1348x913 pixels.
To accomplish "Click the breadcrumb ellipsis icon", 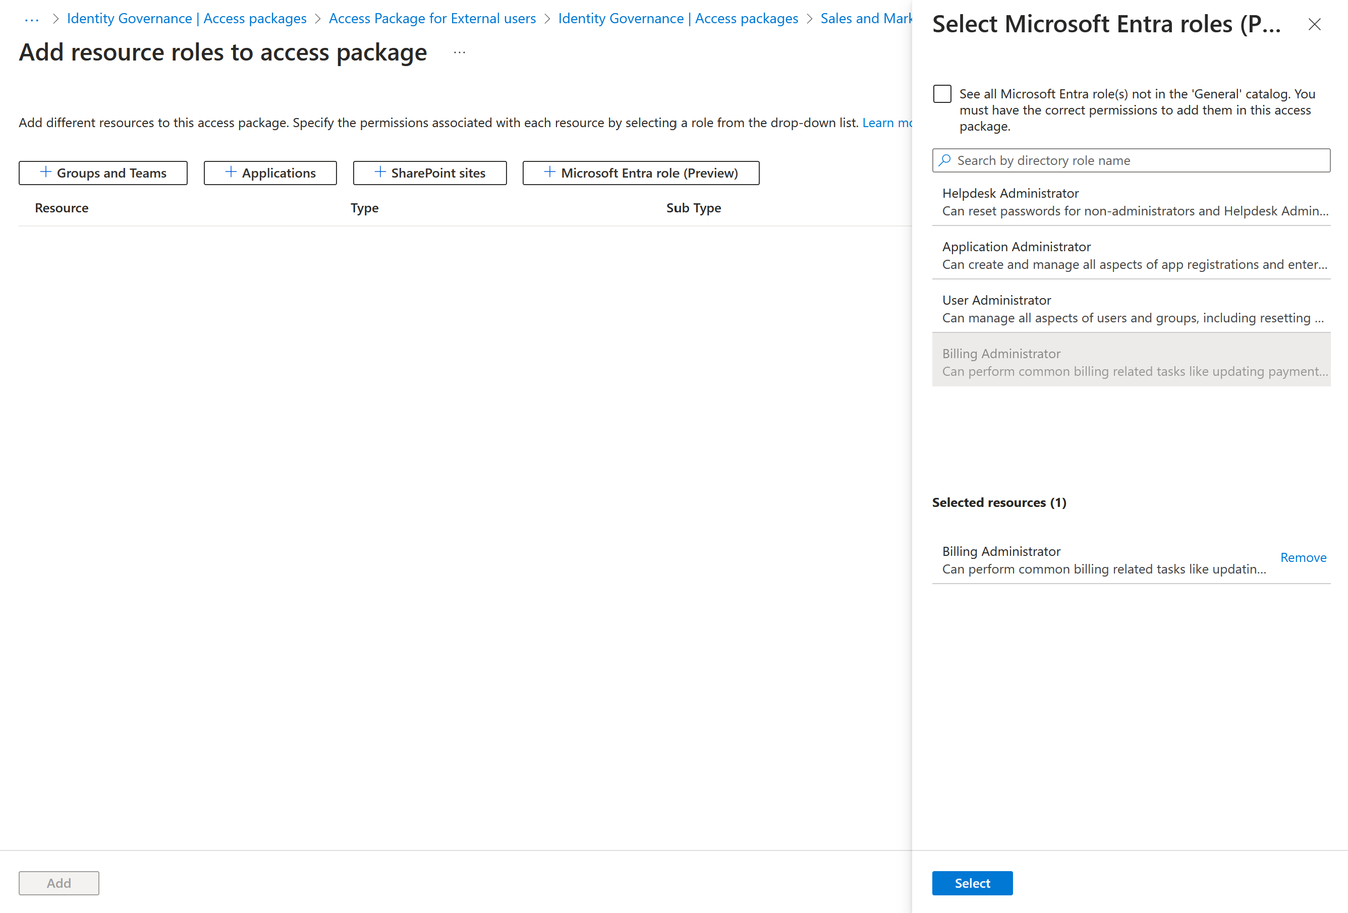I will (x=30, y=18).
